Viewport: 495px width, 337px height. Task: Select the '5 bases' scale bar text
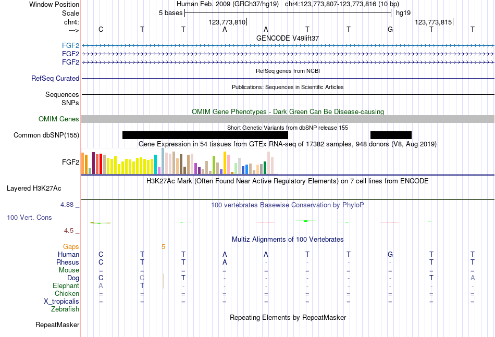tap(170, 13)
